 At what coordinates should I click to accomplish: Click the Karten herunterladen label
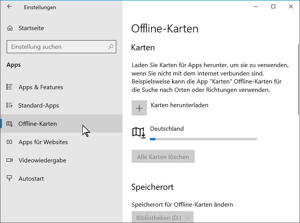click(x=179, y=105)
